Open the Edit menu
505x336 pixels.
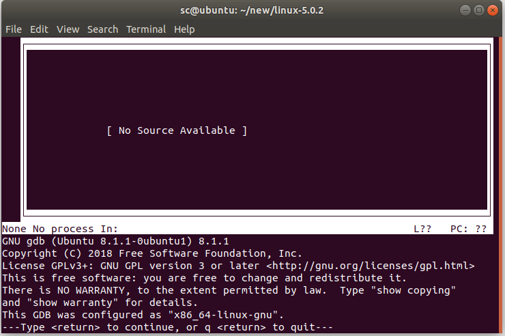[x=39, y=29]
